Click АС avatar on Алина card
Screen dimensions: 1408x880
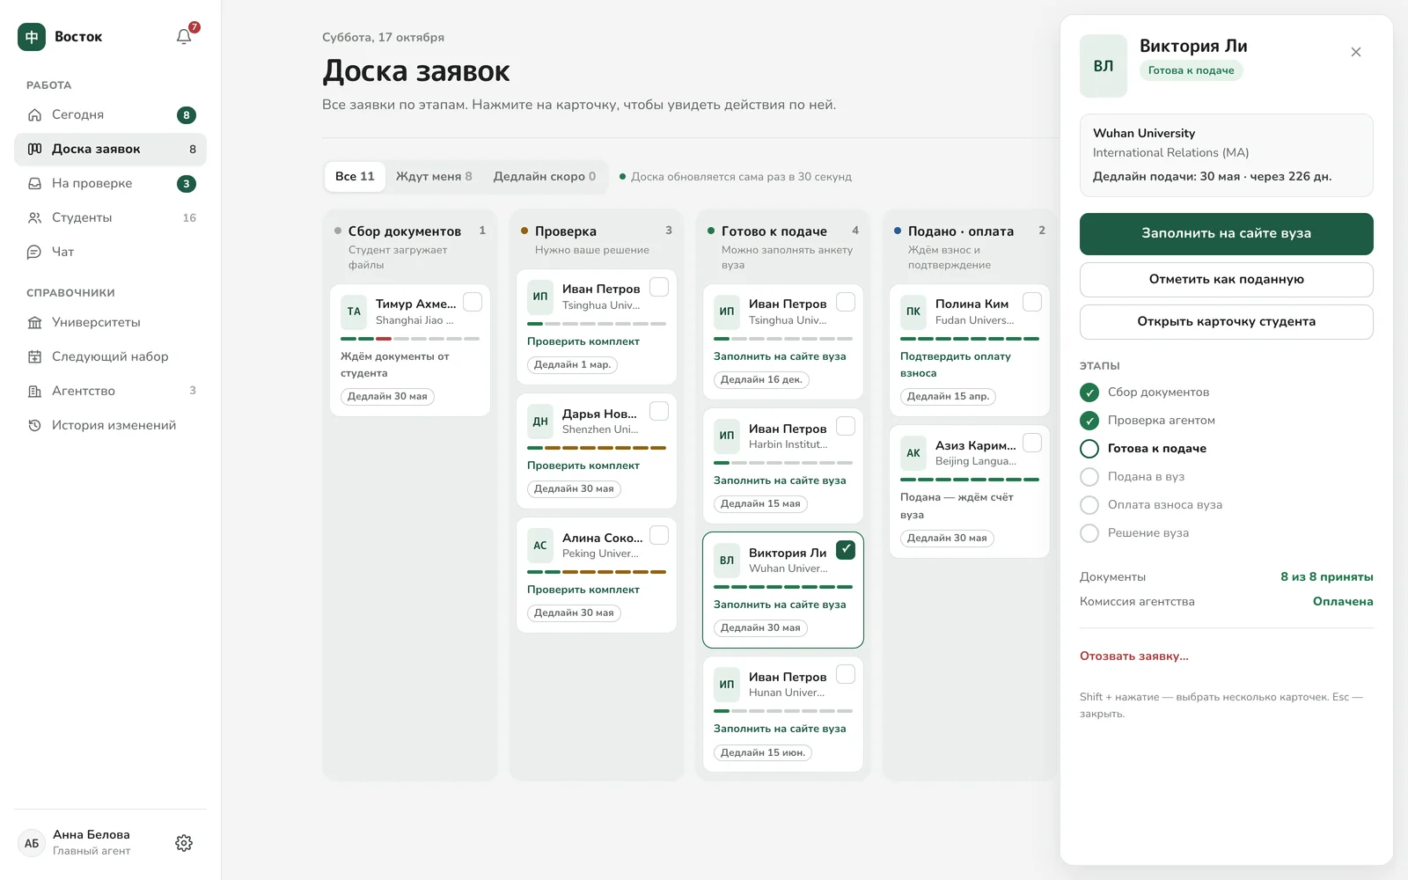click(540, 545)
